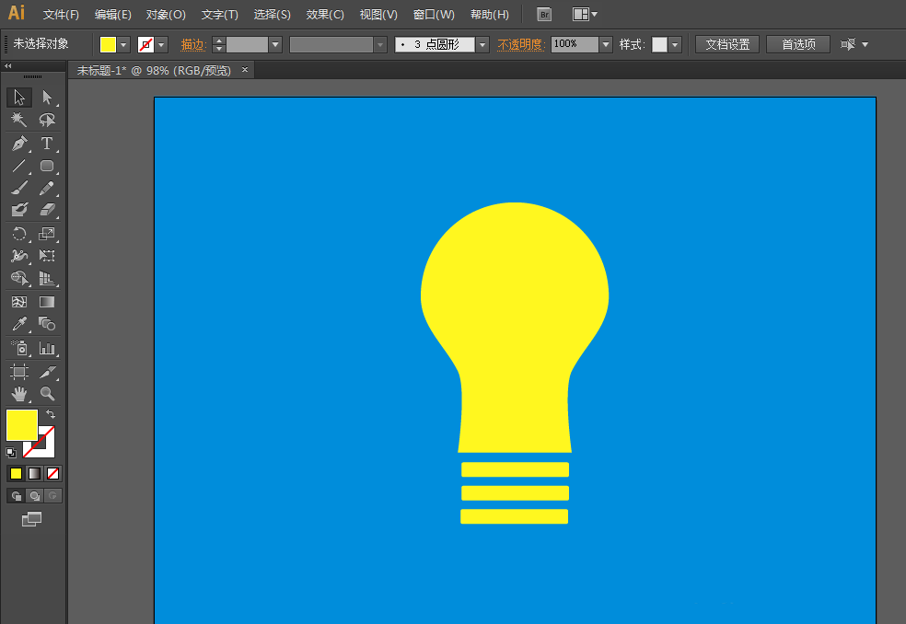Pick the Hand tool
Screen dimensions: 906x624
pyautogui.click(x=19, y=394)
